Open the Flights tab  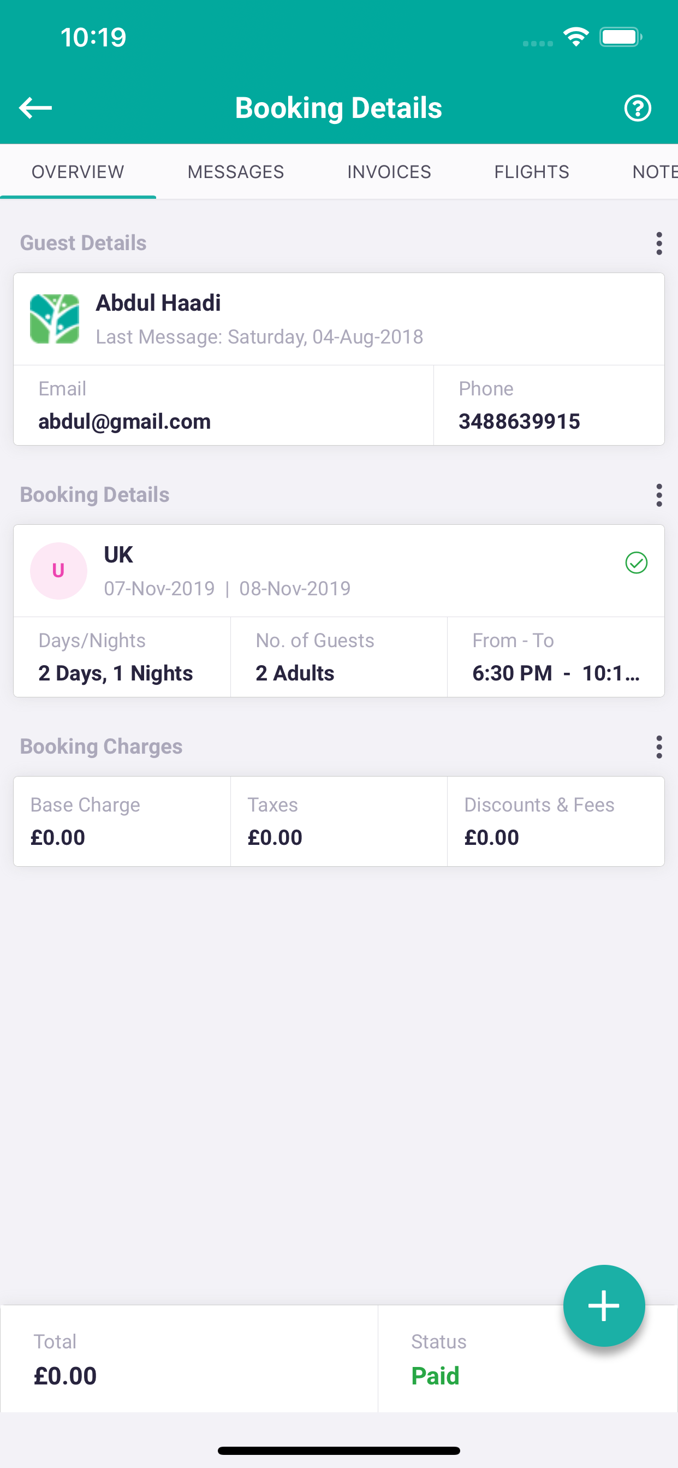tap(532, 171)
